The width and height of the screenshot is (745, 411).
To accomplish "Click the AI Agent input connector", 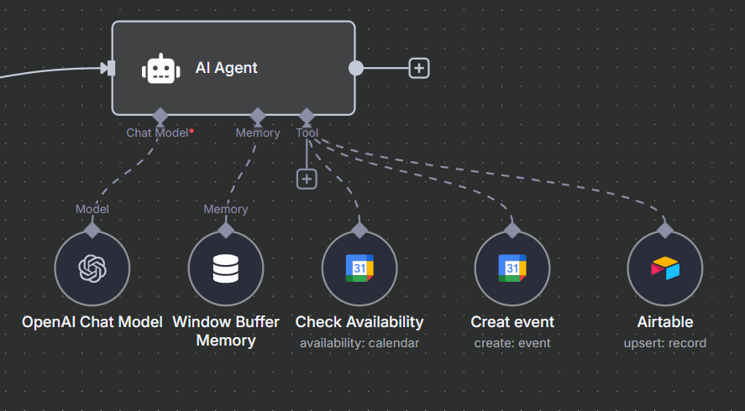I will [110, 68].
